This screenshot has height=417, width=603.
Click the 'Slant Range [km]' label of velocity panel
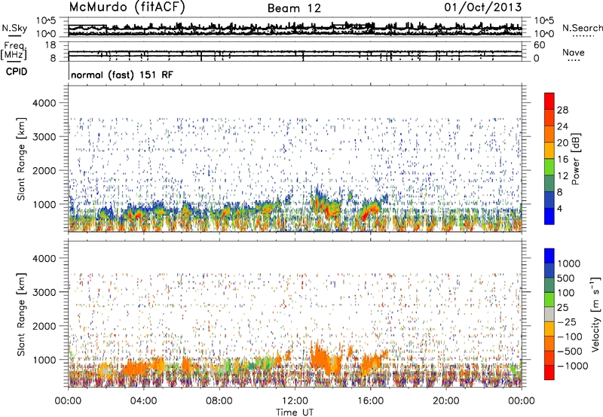[x=21, y=314]
